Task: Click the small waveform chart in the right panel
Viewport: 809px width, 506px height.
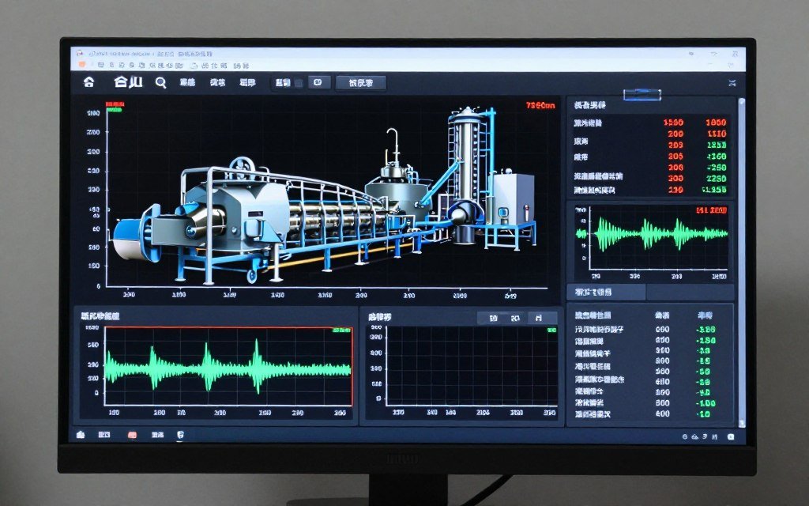Action: [657, 237]
